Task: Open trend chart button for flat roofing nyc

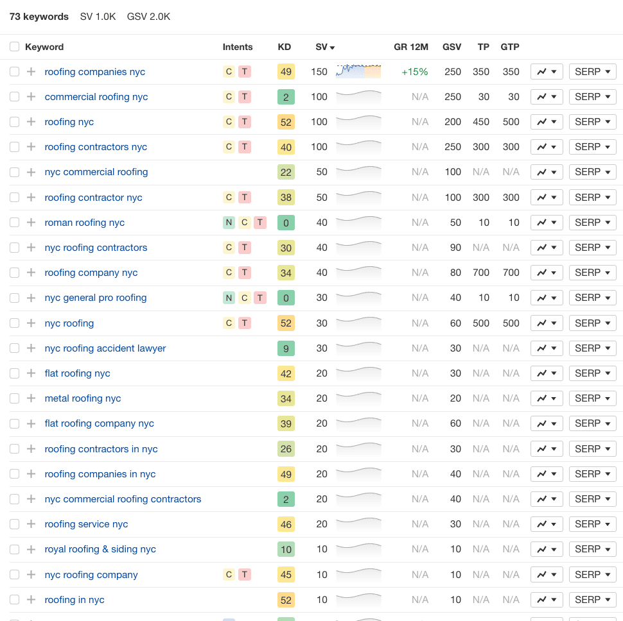Action: (547, 373)
